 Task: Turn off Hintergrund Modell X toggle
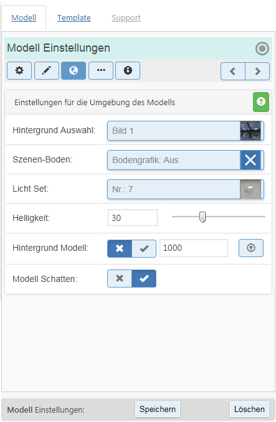pyautogui.click(x=120, y=248)
